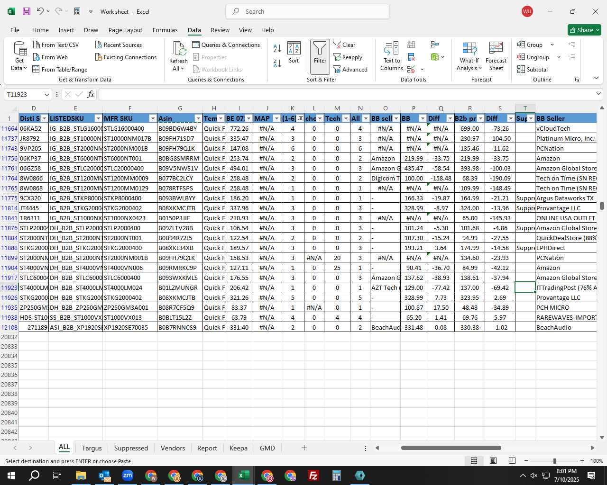Click the vertical scrollbar thumb
This screenshot has width=607, height=485.
tap(602, 206)
